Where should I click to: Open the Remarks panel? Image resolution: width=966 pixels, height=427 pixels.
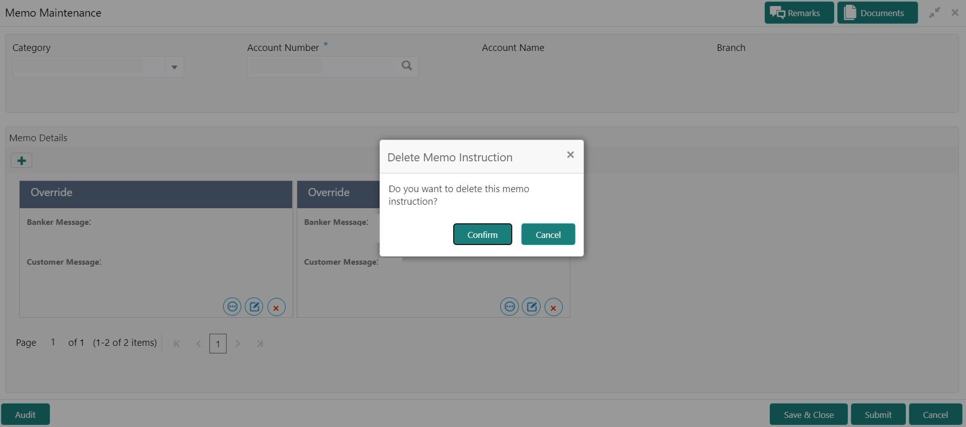799,13
